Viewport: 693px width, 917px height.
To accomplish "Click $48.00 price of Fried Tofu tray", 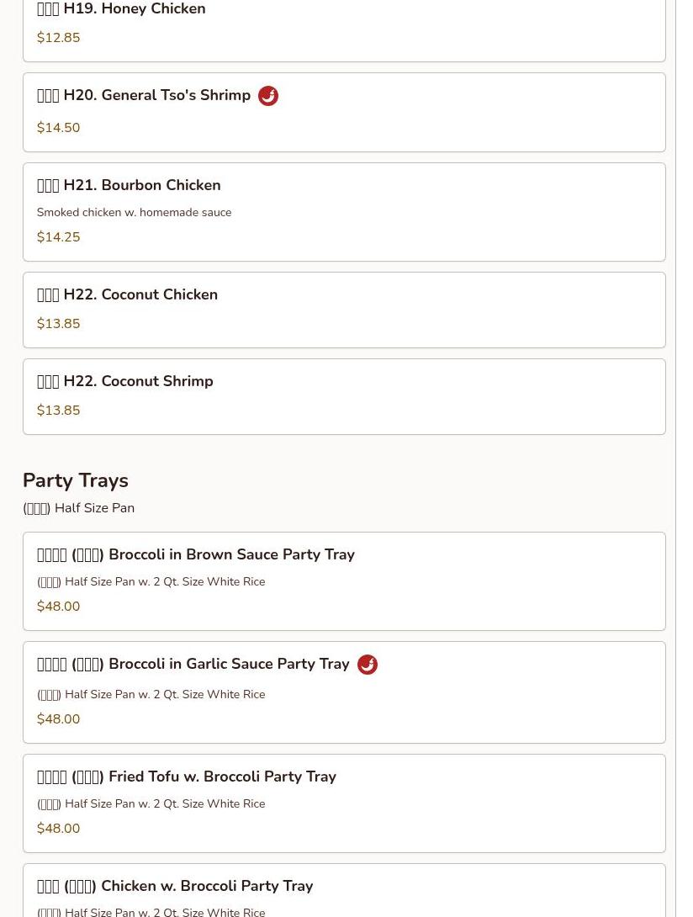I will (58, 829).
